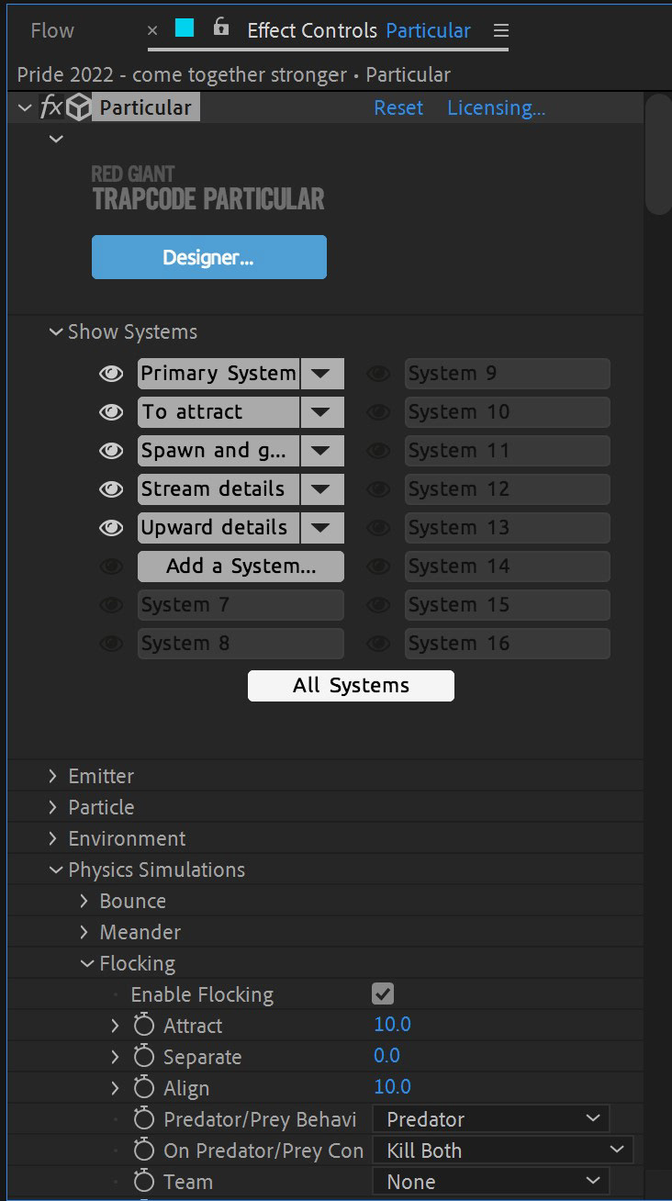672x1201 pixels.
Task: Expand the Emitter group
Action: click(54, 777)
